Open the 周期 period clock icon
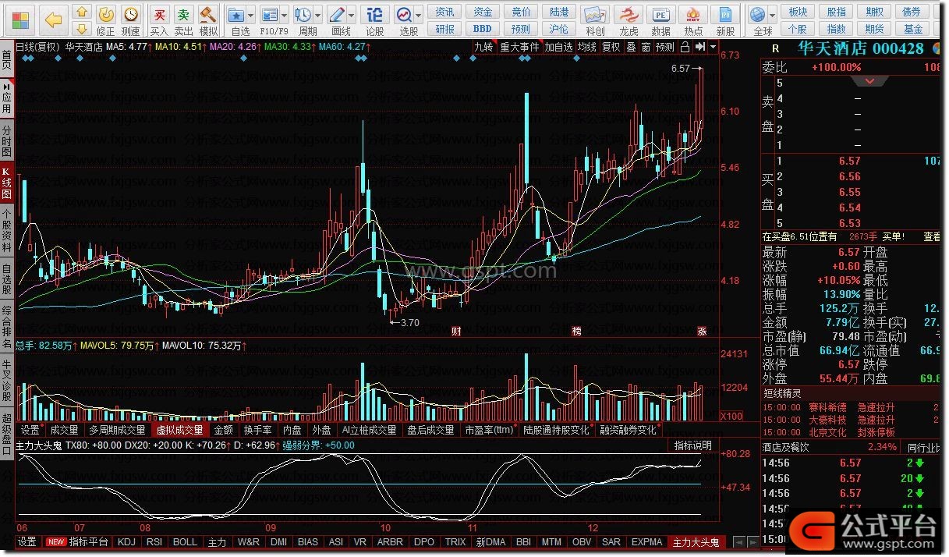The image size is (949, 557). tap(304, 21)
